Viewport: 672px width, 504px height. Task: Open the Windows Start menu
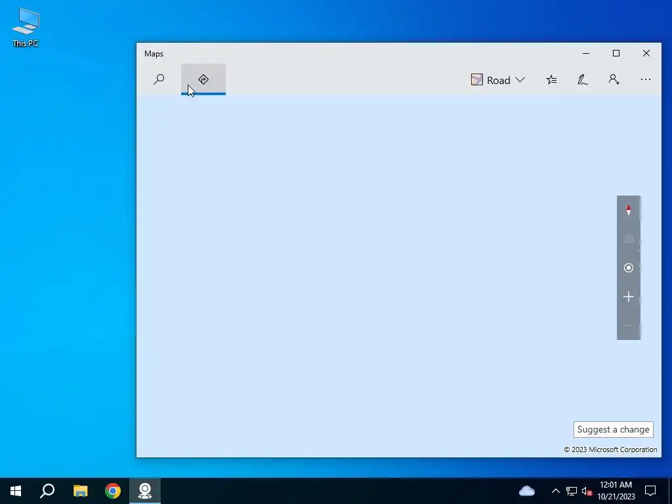(x=16, y=491)
